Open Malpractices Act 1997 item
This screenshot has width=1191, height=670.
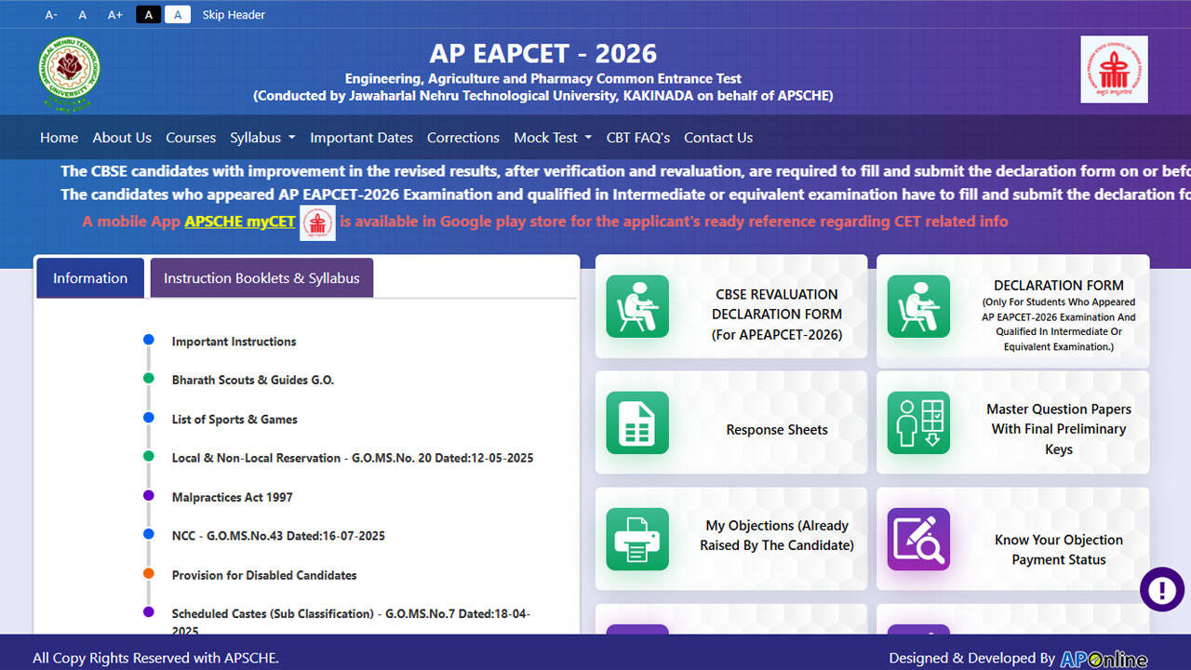pos(232,497)
